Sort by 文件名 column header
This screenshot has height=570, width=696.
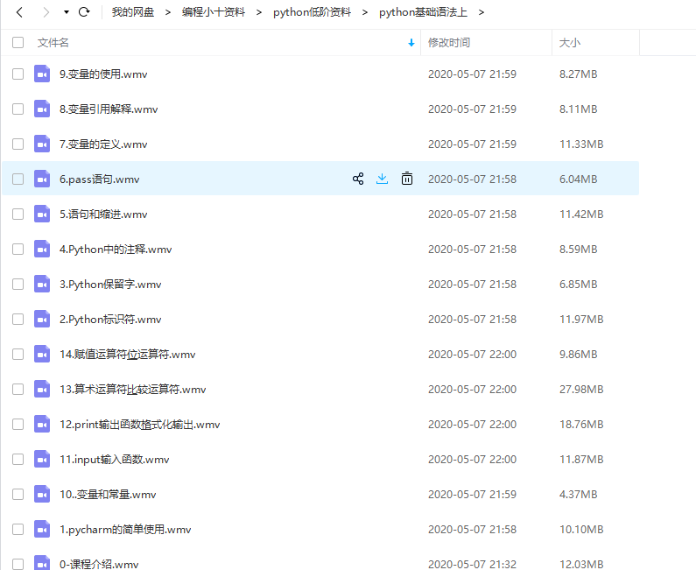pos(53,43)
